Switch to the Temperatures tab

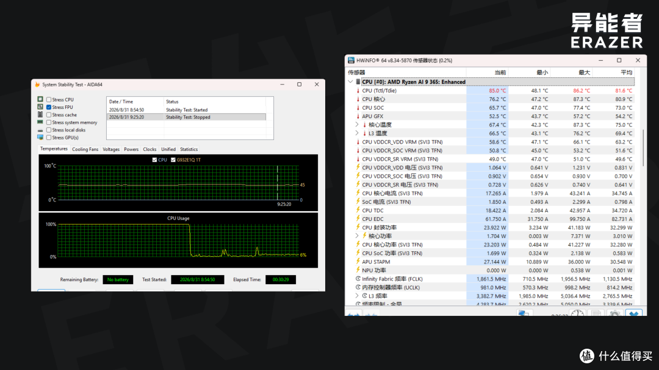(54, 148)
